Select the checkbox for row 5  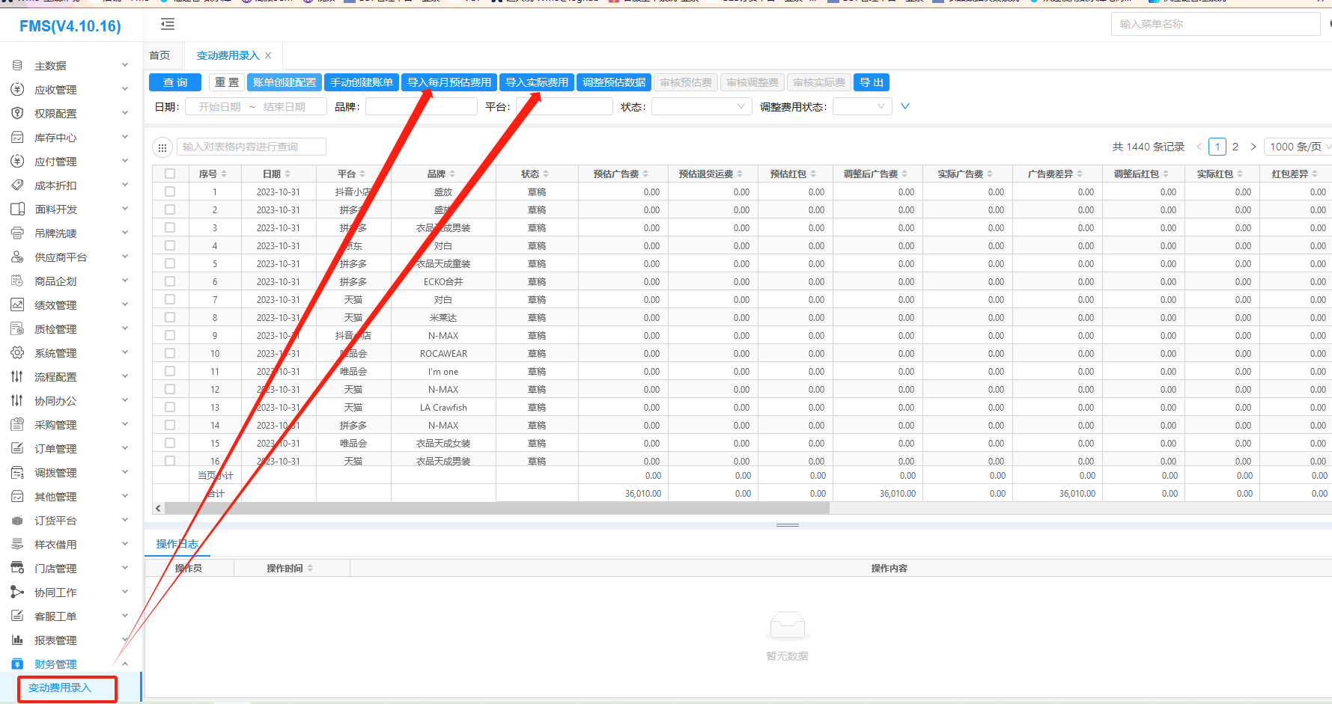[x=170, y=263]
